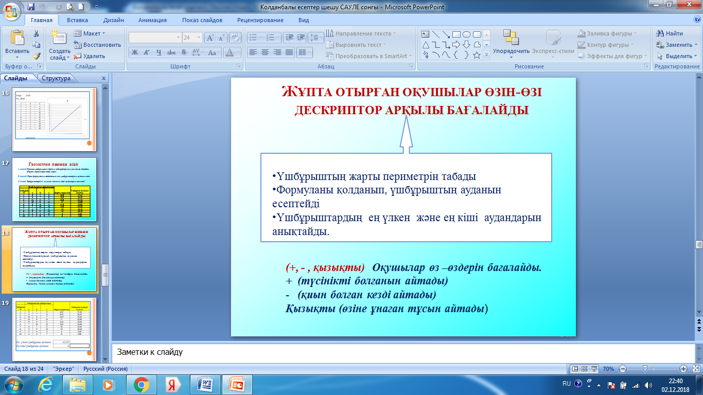Toggle text shadow (S) effect
Screen dimensions: 703x395
(183, 52)
